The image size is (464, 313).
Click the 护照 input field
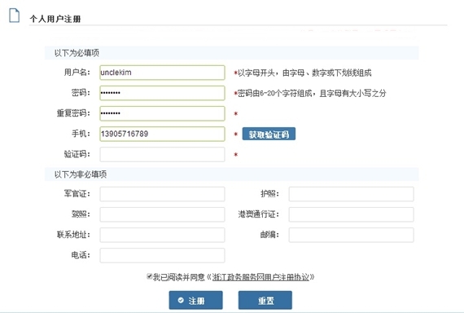pos(351,194)
